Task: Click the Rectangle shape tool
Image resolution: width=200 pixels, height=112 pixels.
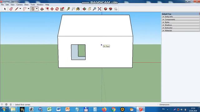Action: point(33,9)
